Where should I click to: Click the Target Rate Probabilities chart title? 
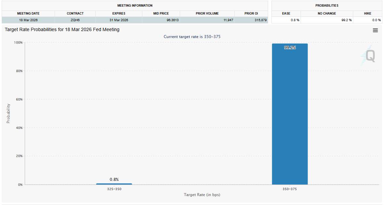tap(62, 29)
